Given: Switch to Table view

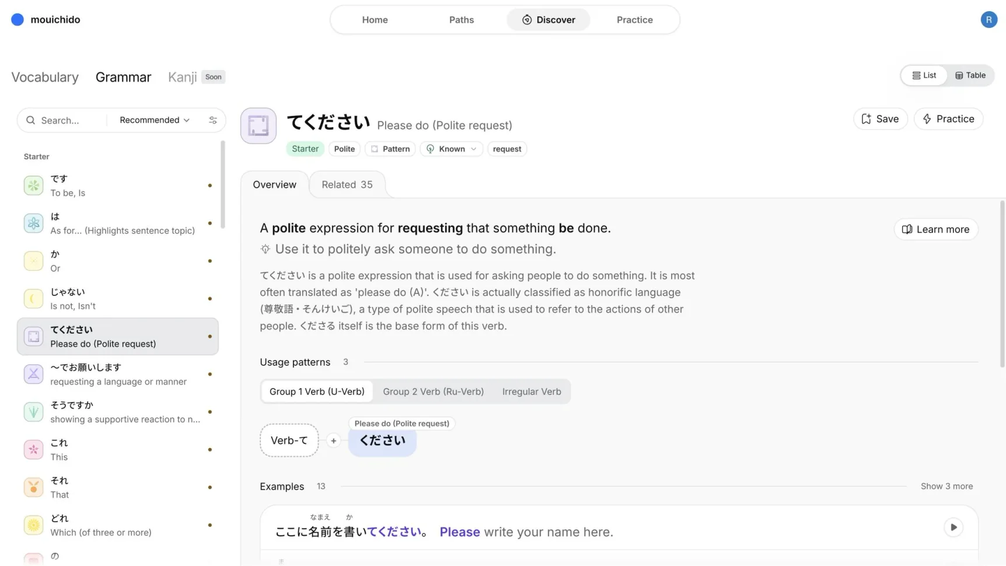Looking at the screenshot, I should click(x=970, y=75).
